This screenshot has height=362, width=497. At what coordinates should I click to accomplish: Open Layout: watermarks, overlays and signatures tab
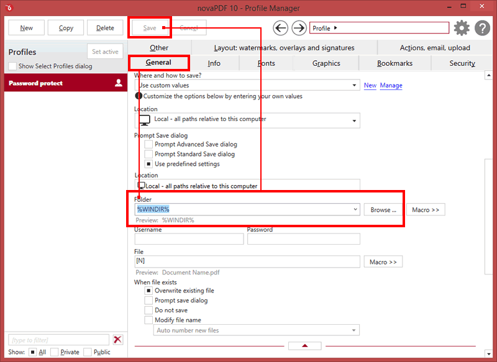click(x=284, y=48)
